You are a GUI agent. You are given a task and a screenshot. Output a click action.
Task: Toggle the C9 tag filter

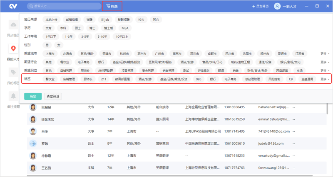(291, 79)
